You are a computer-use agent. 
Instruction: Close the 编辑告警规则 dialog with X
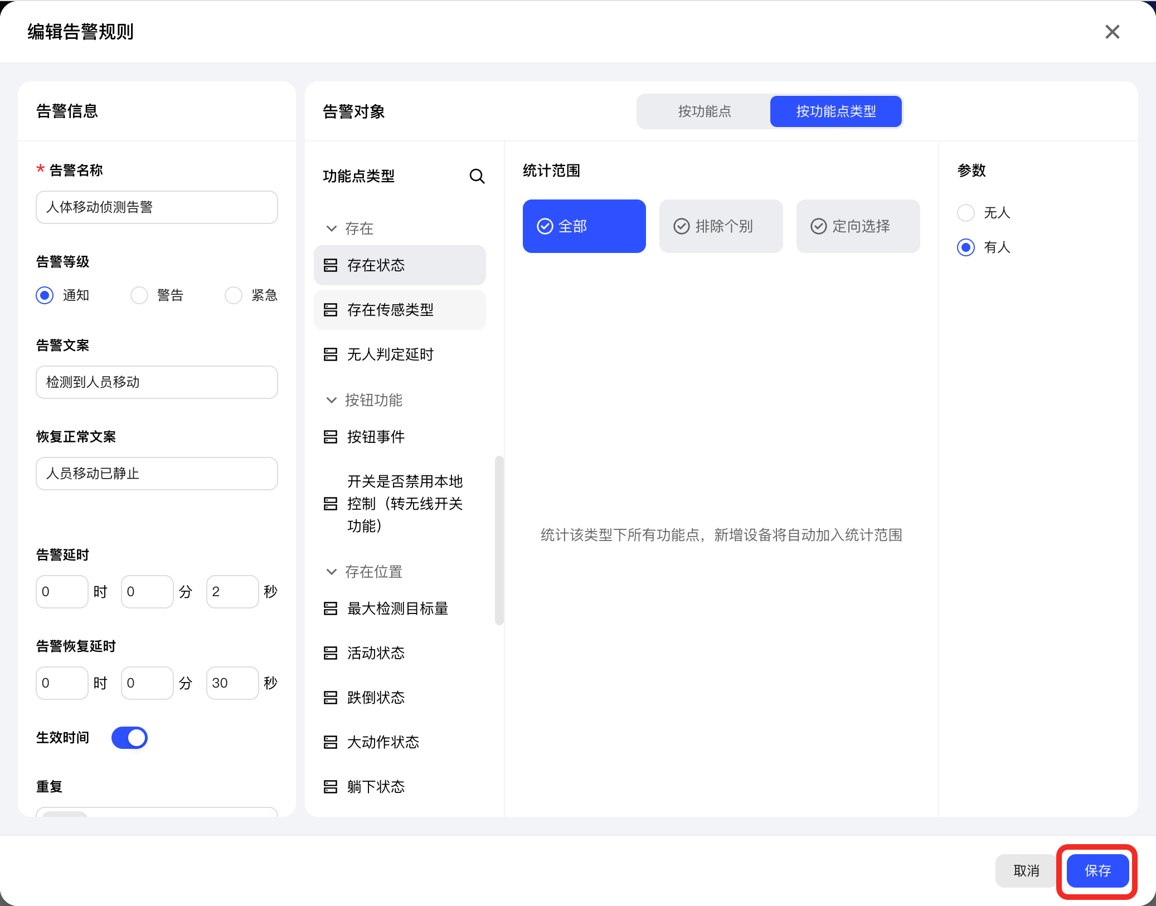click(x=1112, y=32)
